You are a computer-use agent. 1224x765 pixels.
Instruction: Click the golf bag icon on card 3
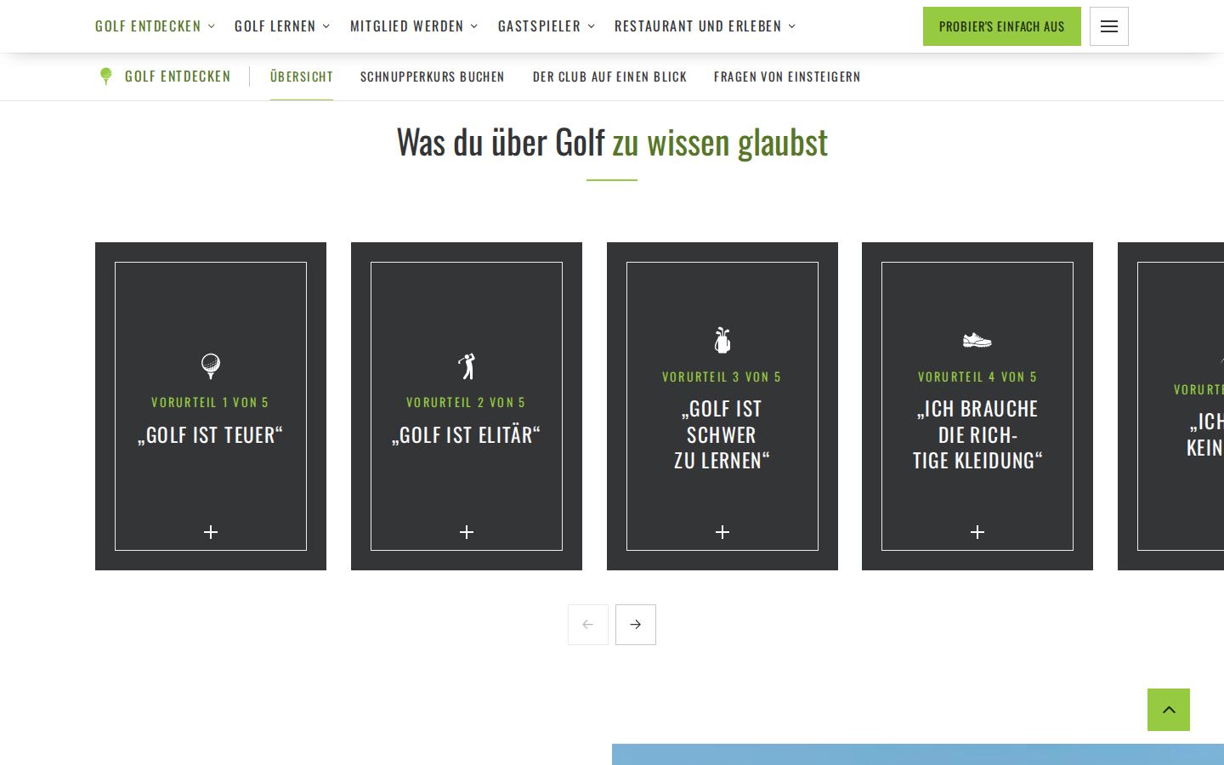pos(722,340)
